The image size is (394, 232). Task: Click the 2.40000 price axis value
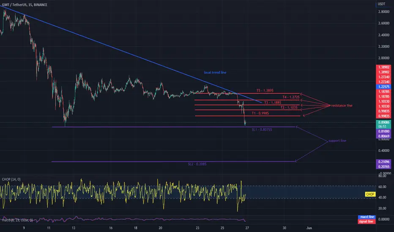click(384, 35)
